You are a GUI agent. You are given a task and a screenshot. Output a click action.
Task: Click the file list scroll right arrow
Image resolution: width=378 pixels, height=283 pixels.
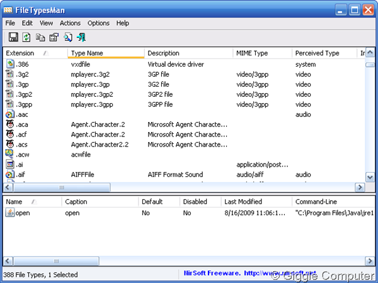click(360, 187)
